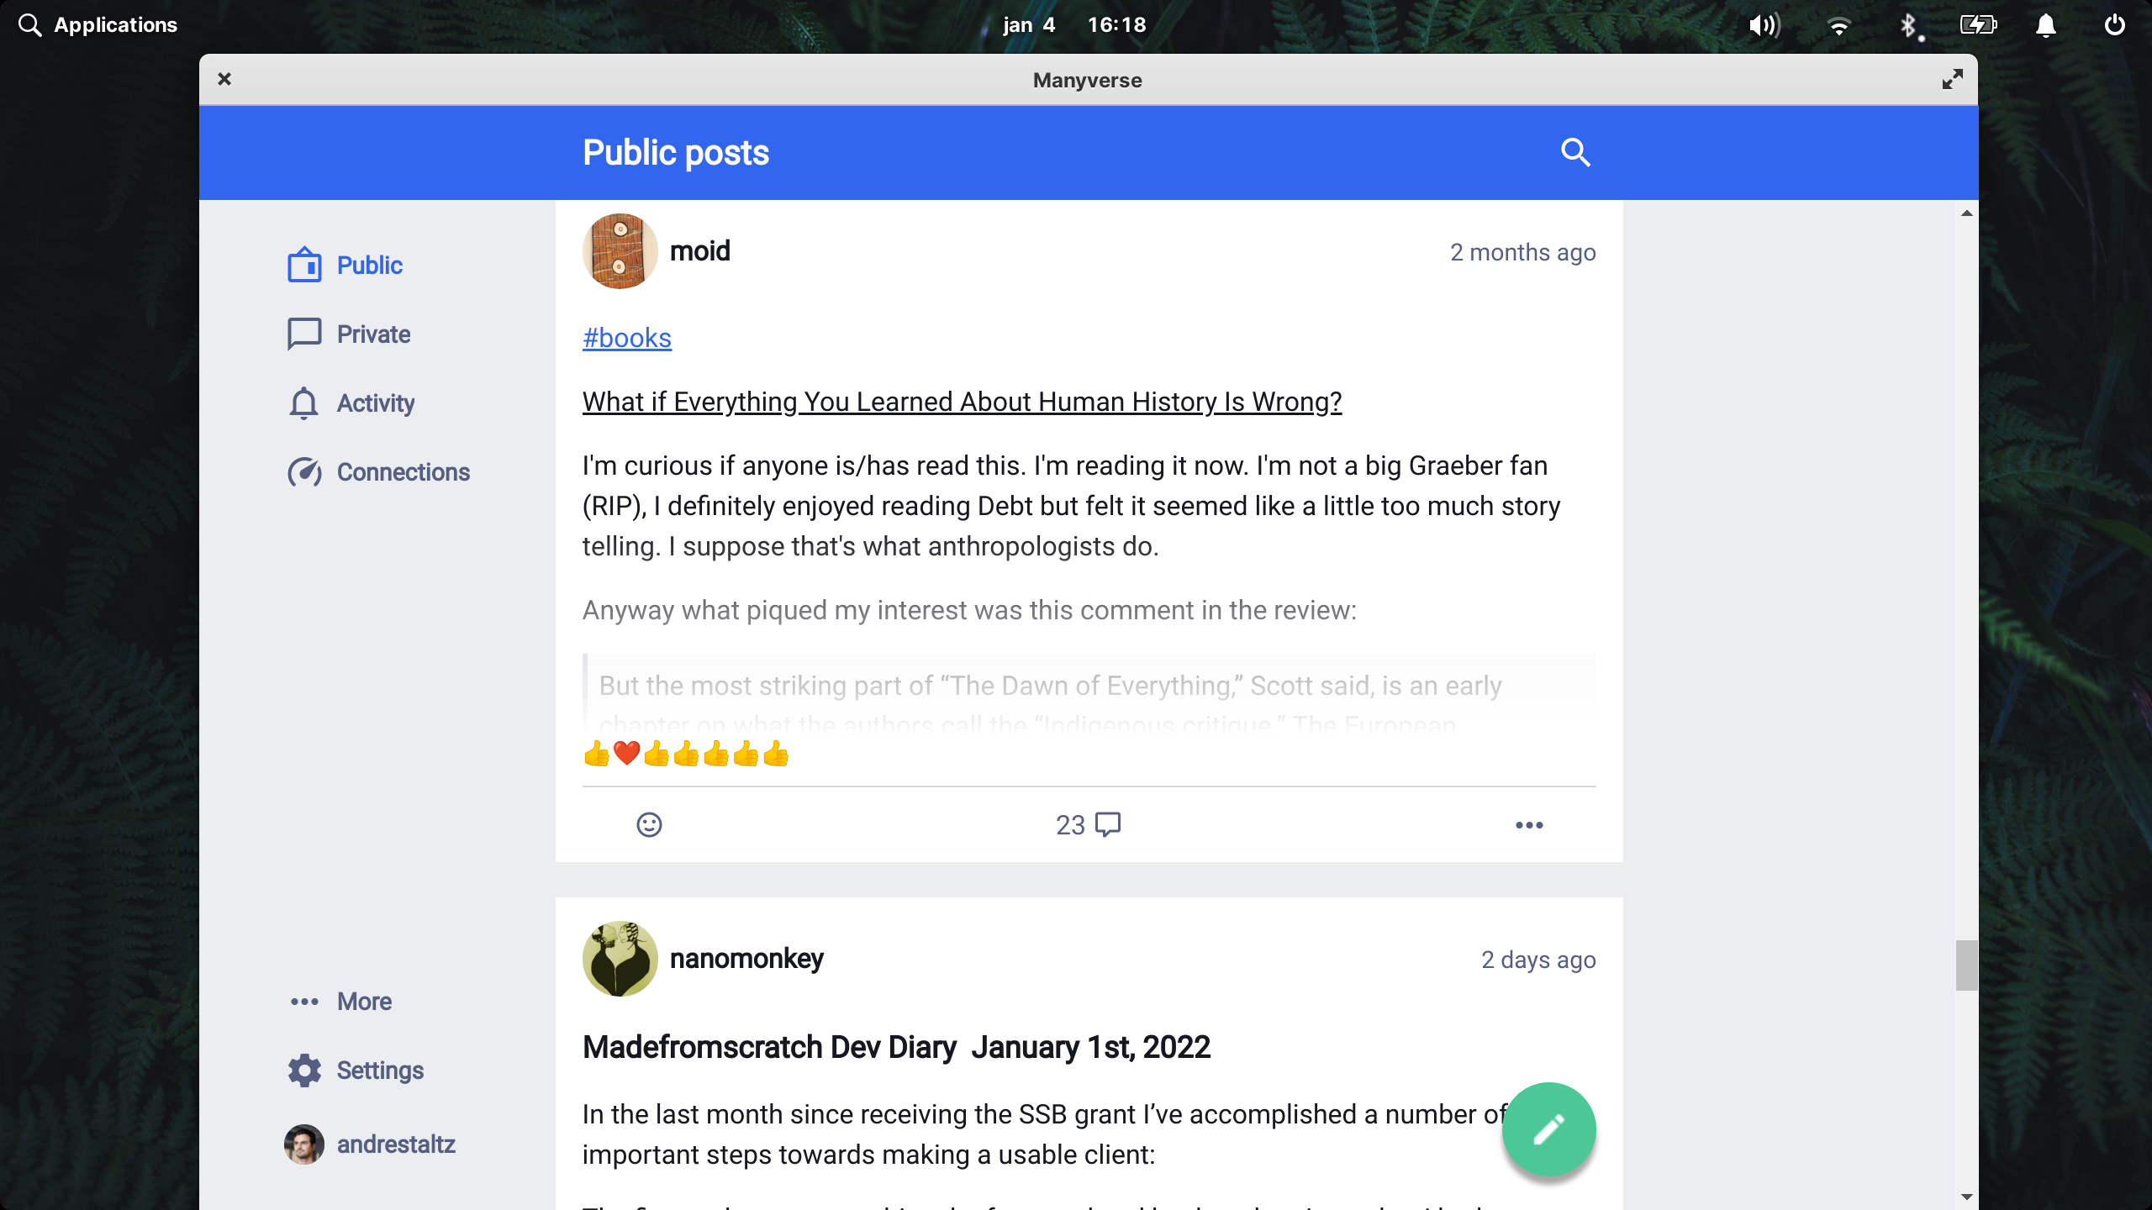
Task: Click the green compose pencil button
Action: pyautogui.click(x=1548, y=1128)
